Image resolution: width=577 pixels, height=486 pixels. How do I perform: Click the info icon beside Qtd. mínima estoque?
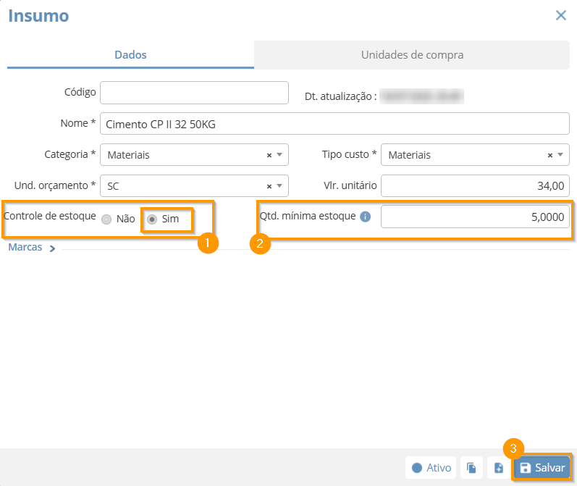point(365,217)
